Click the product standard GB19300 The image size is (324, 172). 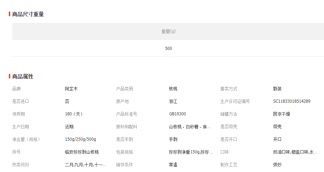[177, 114]
